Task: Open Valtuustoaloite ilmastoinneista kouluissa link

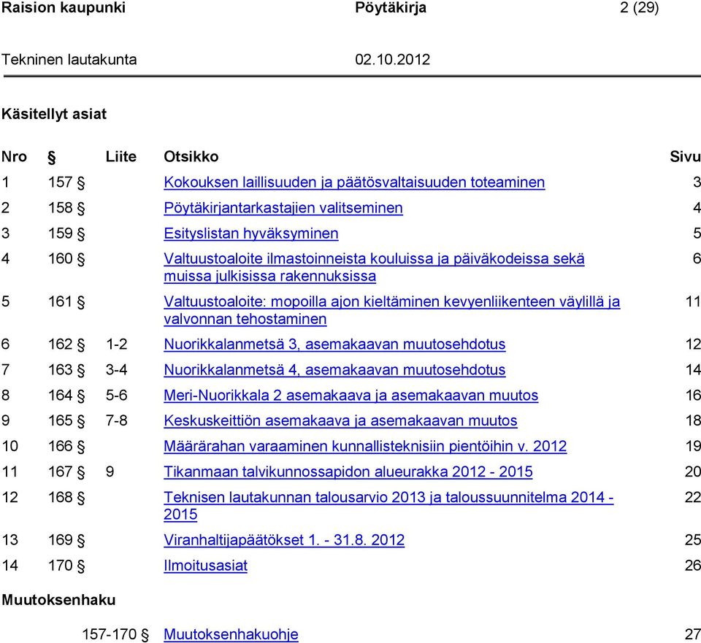Action: tap(374, 267)
